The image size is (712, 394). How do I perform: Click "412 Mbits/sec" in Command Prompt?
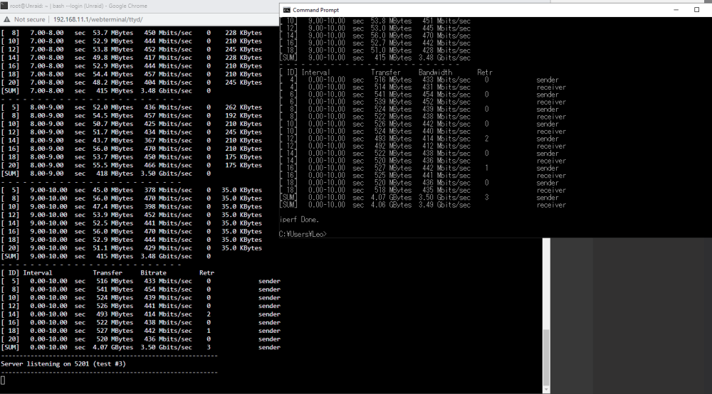(x=446, y=146)
